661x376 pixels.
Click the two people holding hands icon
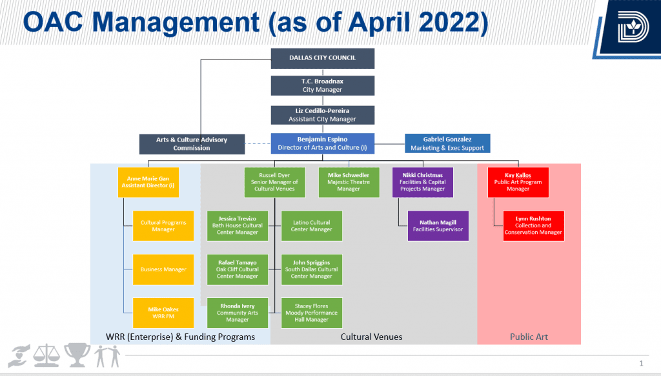[x=107, y=356]
